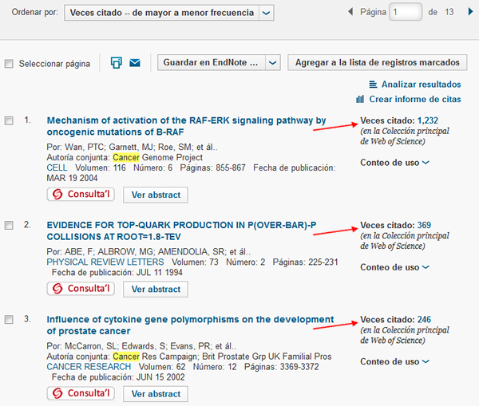Viewport: 479px width, 406px height.
Task: Open the RAF-ERK signaling pathway article title
Action: pyautogui.click(x=186, y=126)
